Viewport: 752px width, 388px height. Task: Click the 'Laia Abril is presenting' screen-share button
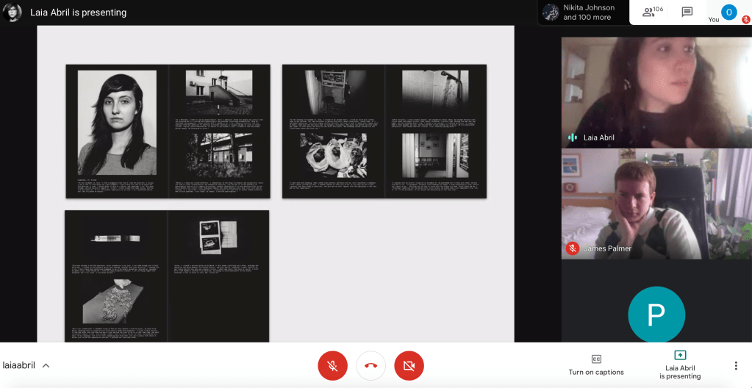[x=680, y=364]
